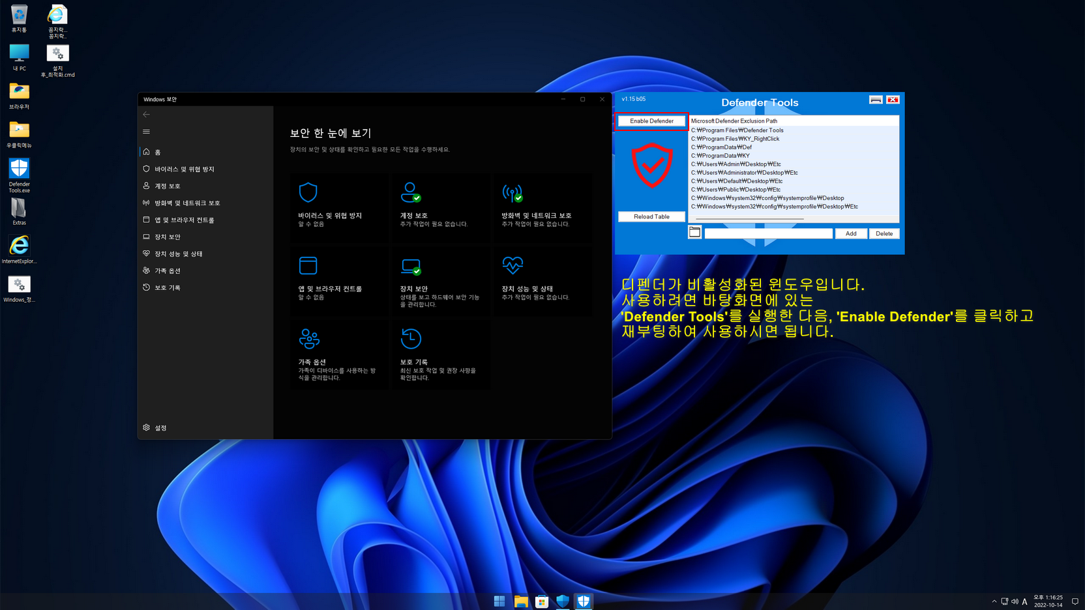Screen dimensions: 1085x610
Task: Select the C:\ProgramData\KY exclusion row
Action: [x=794, y=156]
